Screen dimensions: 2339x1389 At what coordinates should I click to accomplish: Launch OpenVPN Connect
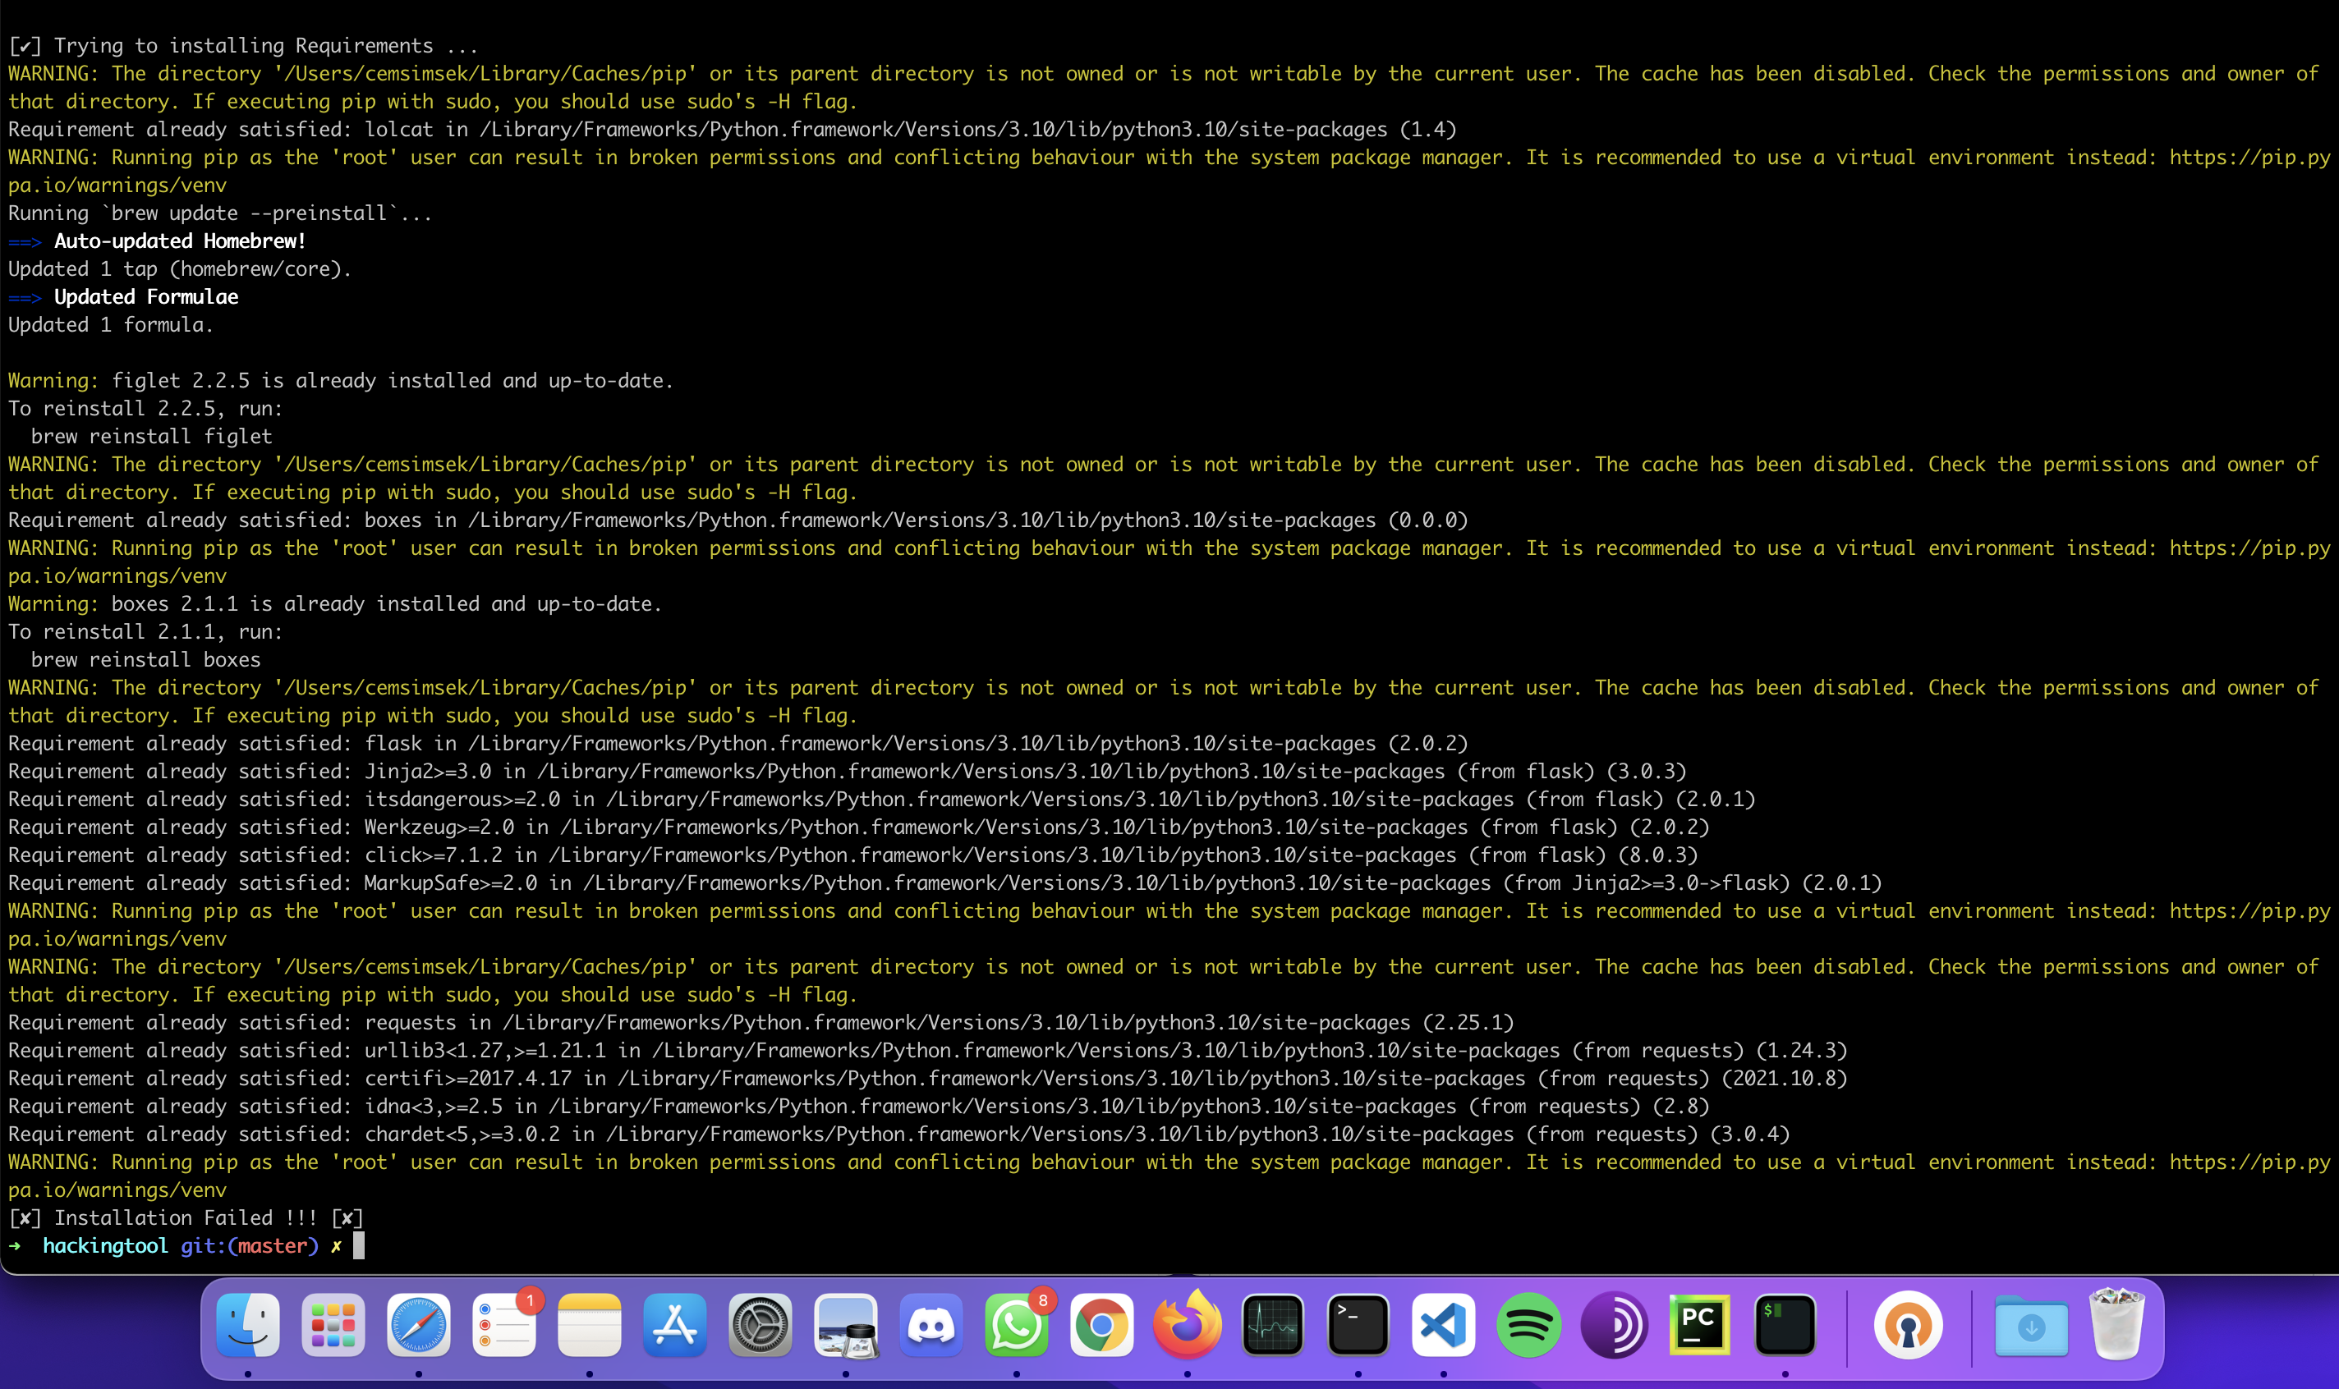pos(1909,1324)
